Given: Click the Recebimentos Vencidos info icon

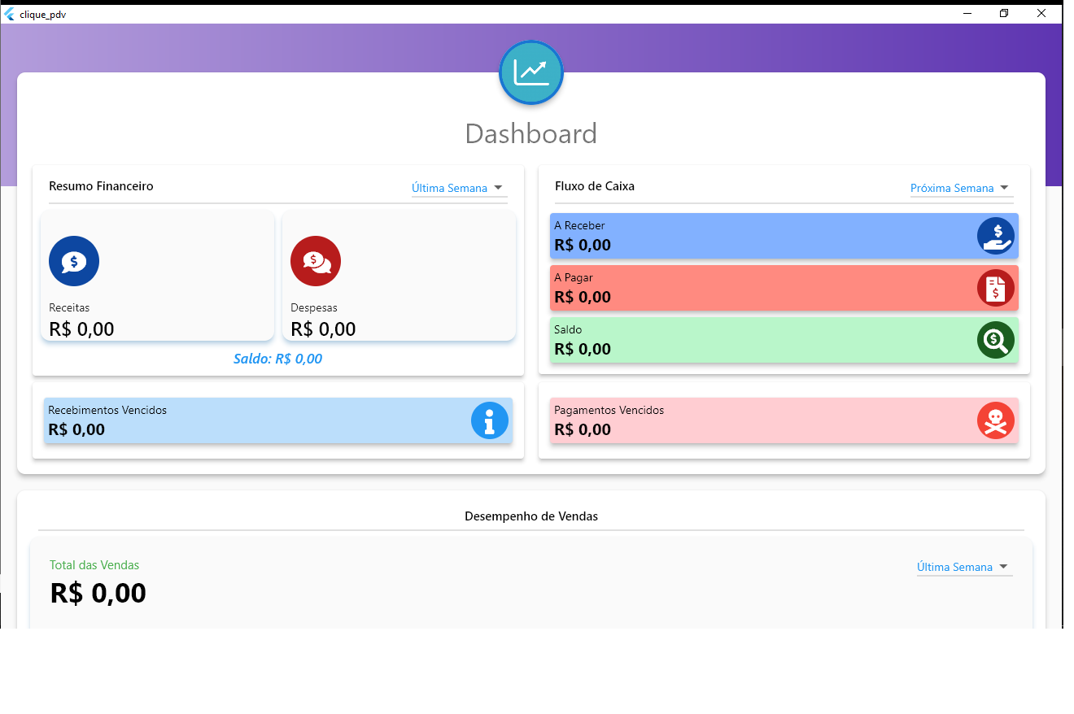Looking at the screenshot, I should point(490,420).
